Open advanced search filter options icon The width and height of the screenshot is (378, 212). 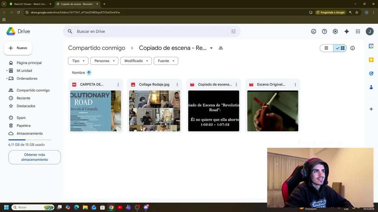(233, 32)
